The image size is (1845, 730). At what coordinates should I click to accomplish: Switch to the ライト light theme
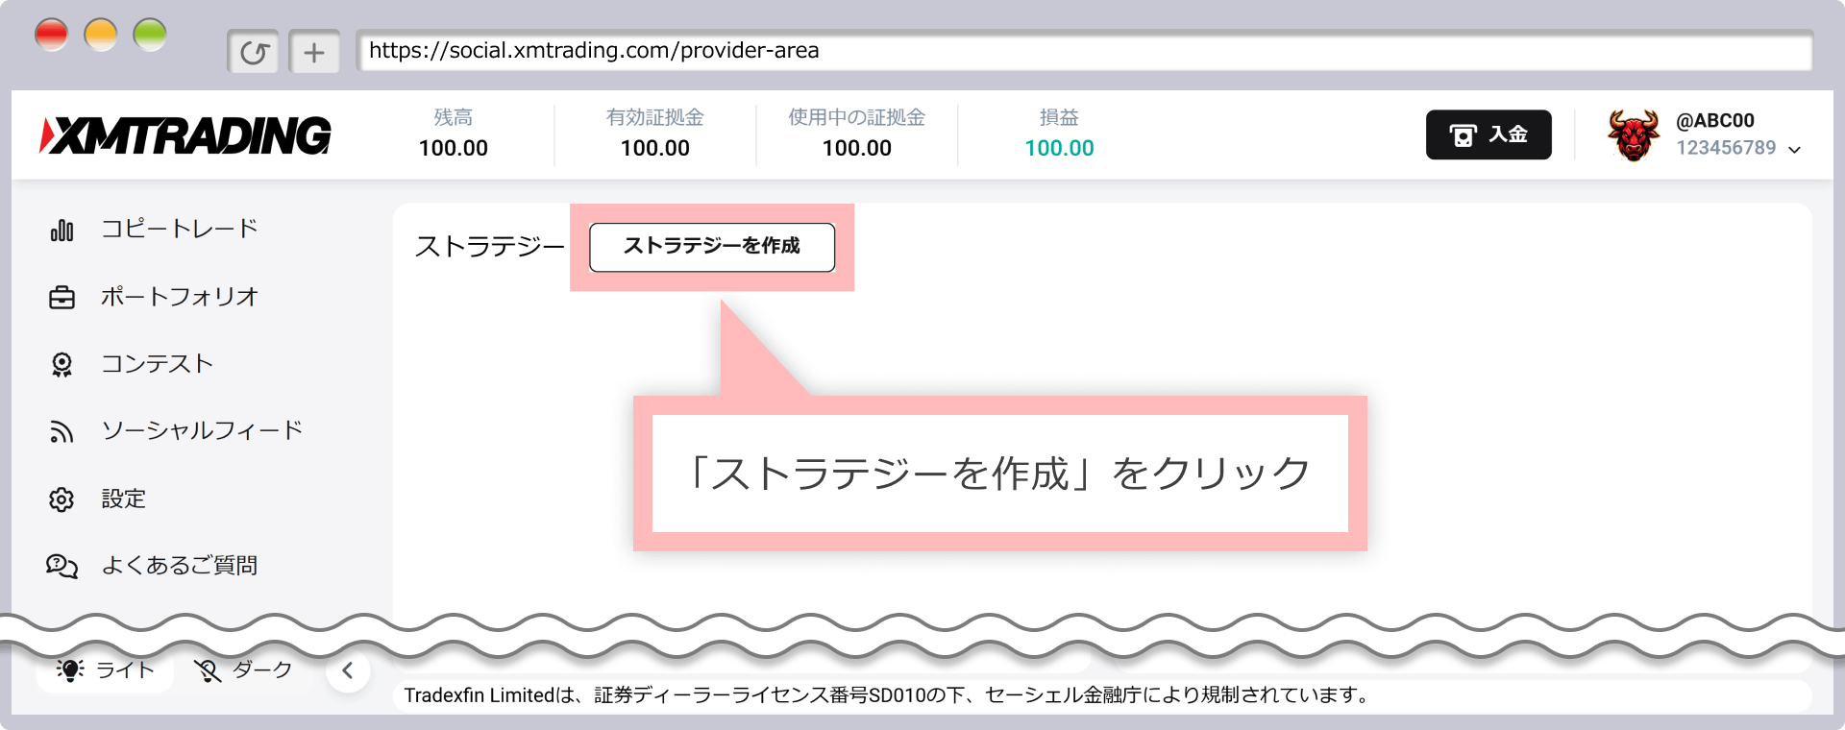pos(106,669)
